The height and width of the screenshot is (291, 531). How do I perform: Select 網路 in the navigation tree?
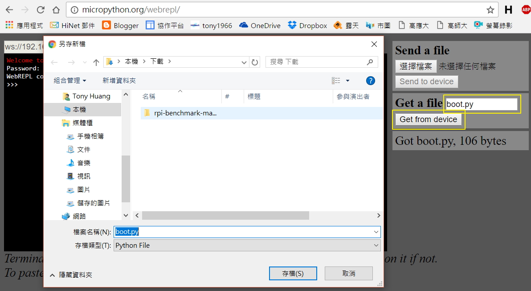click(74, 217)
